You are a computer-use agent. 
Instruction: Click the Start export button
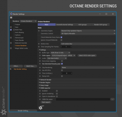point(46,102)
